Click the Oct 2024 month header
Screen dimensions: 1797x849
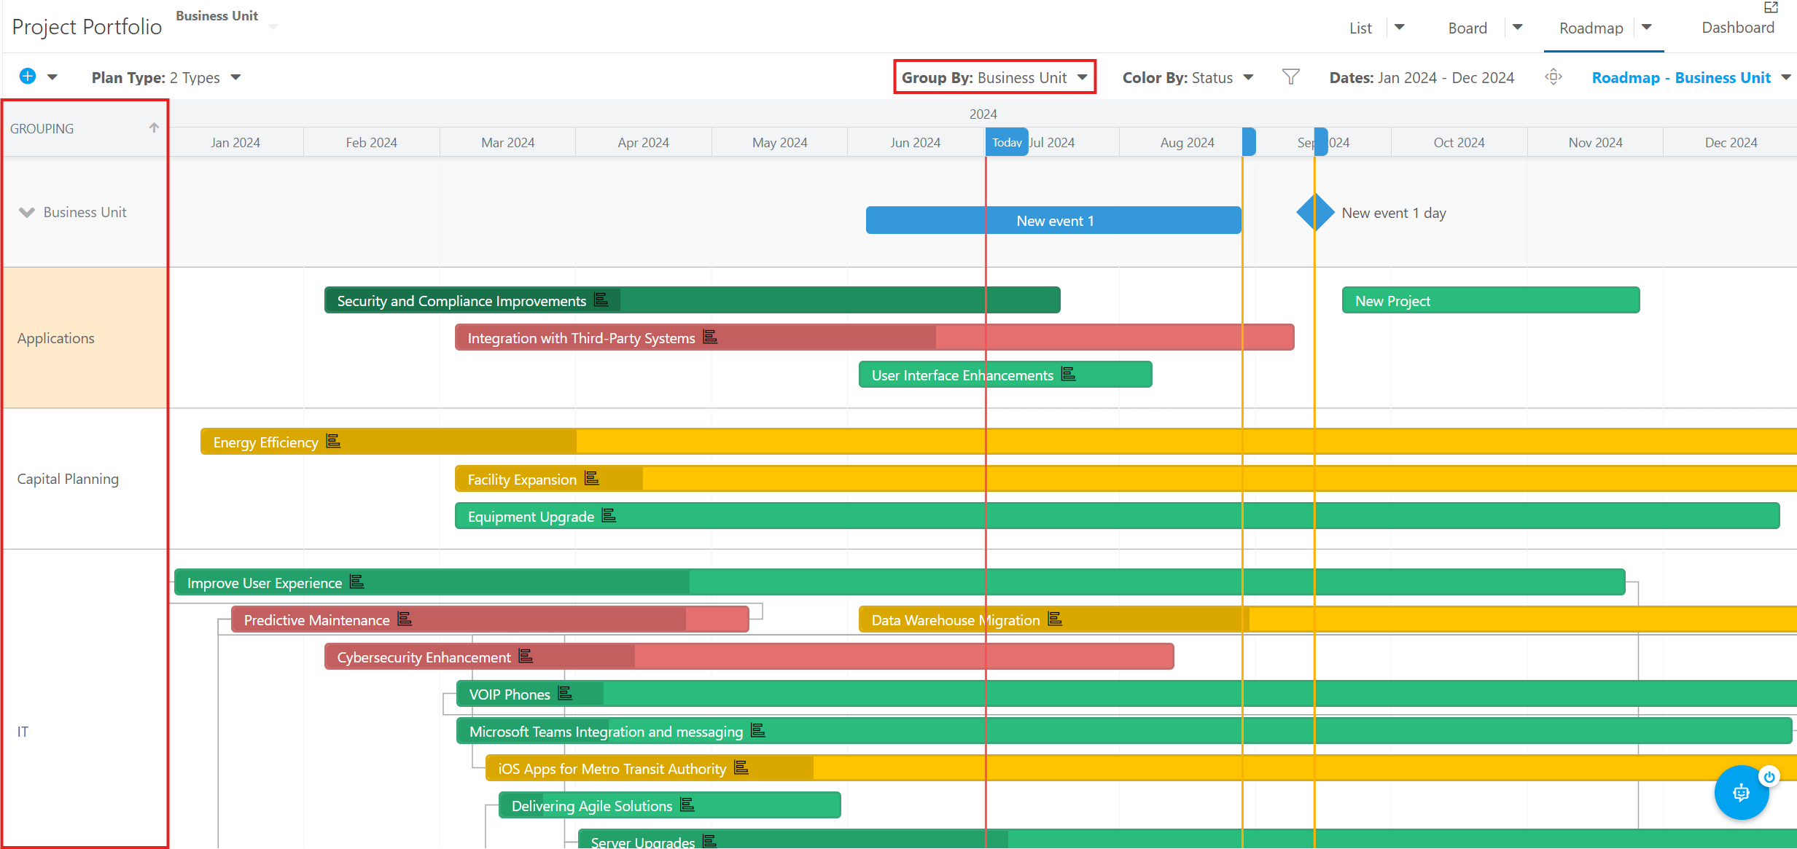tap(1459, 143)
